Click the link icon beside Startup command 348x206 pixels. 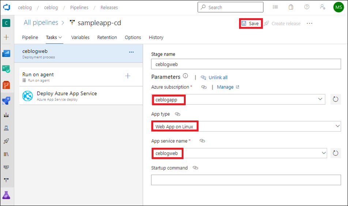(x=195, y=168)
